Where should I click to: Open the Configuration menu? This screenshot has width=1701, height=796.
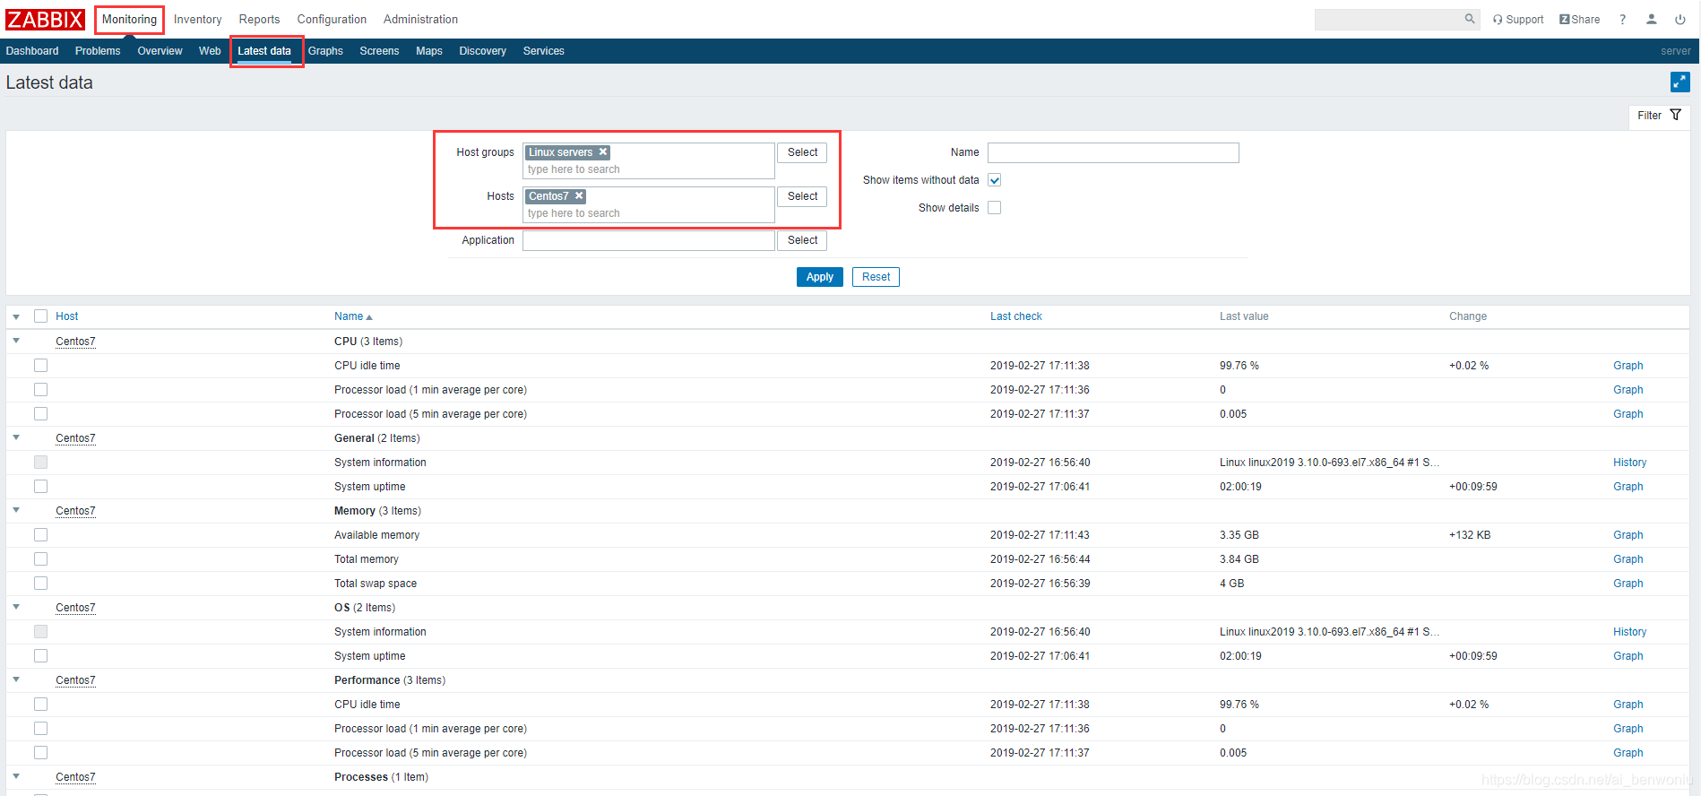(x=332, y=20)
